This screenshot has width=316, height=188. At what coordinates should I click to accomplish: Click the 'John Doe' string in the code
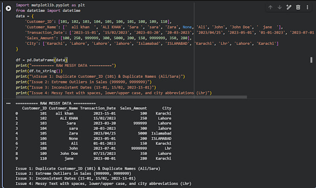[x=241, y=27]
